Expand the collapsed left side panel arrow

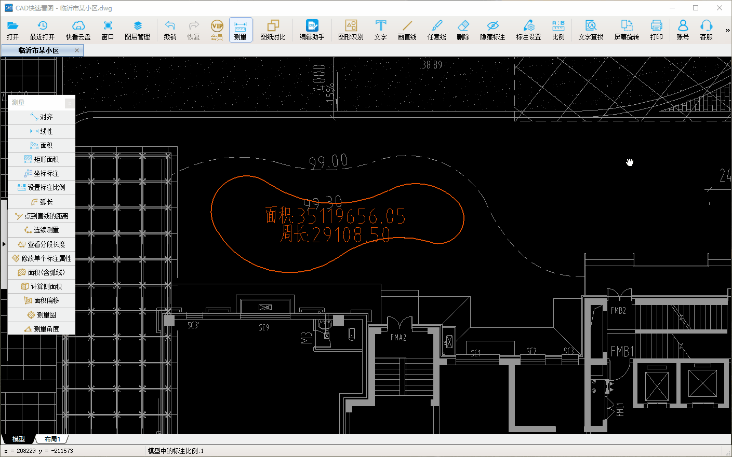click(x=4, y=244)
